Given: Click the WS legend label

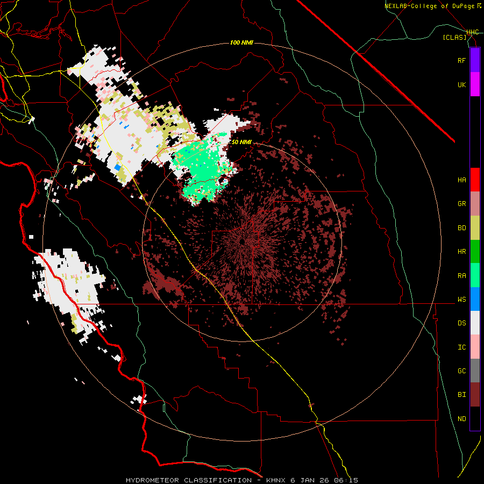Looking at the screenshot, I should pos(461,300).
